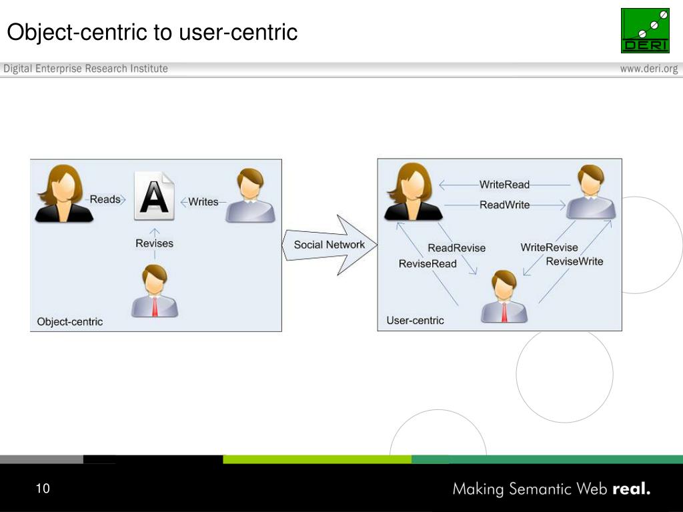Click the 'WriteRevise' relation label
683x512 pixels.
tap(550, 247)
